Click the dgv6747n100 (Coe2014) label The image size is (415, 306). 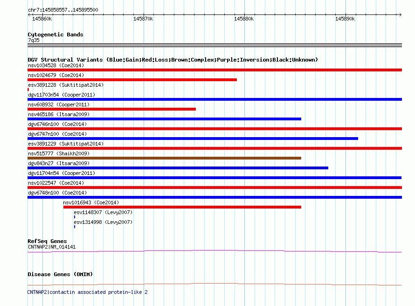57,134
